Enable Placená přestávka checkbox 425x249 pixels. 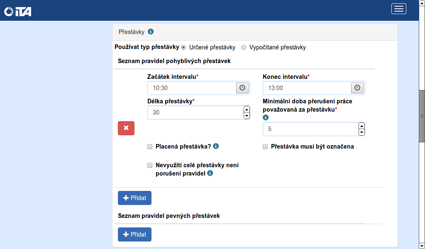(150, 146)
